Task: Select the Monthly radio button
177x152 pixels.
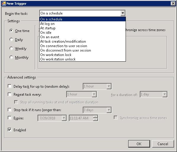Action: (x=11, y=57)
